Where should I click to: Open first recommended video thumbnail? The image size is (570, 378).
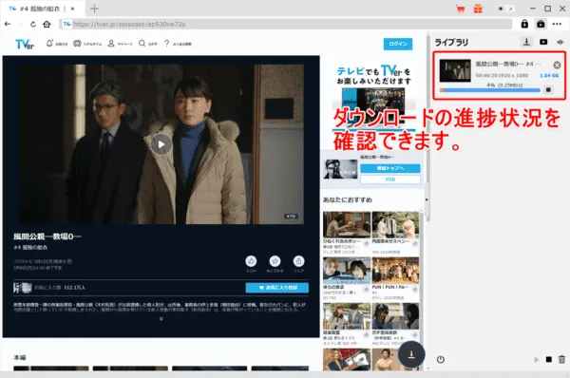347,225
